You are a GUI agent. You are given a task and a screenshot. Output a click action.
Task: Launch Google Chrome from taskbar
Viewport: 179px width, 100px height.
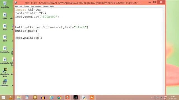[59, 97]
